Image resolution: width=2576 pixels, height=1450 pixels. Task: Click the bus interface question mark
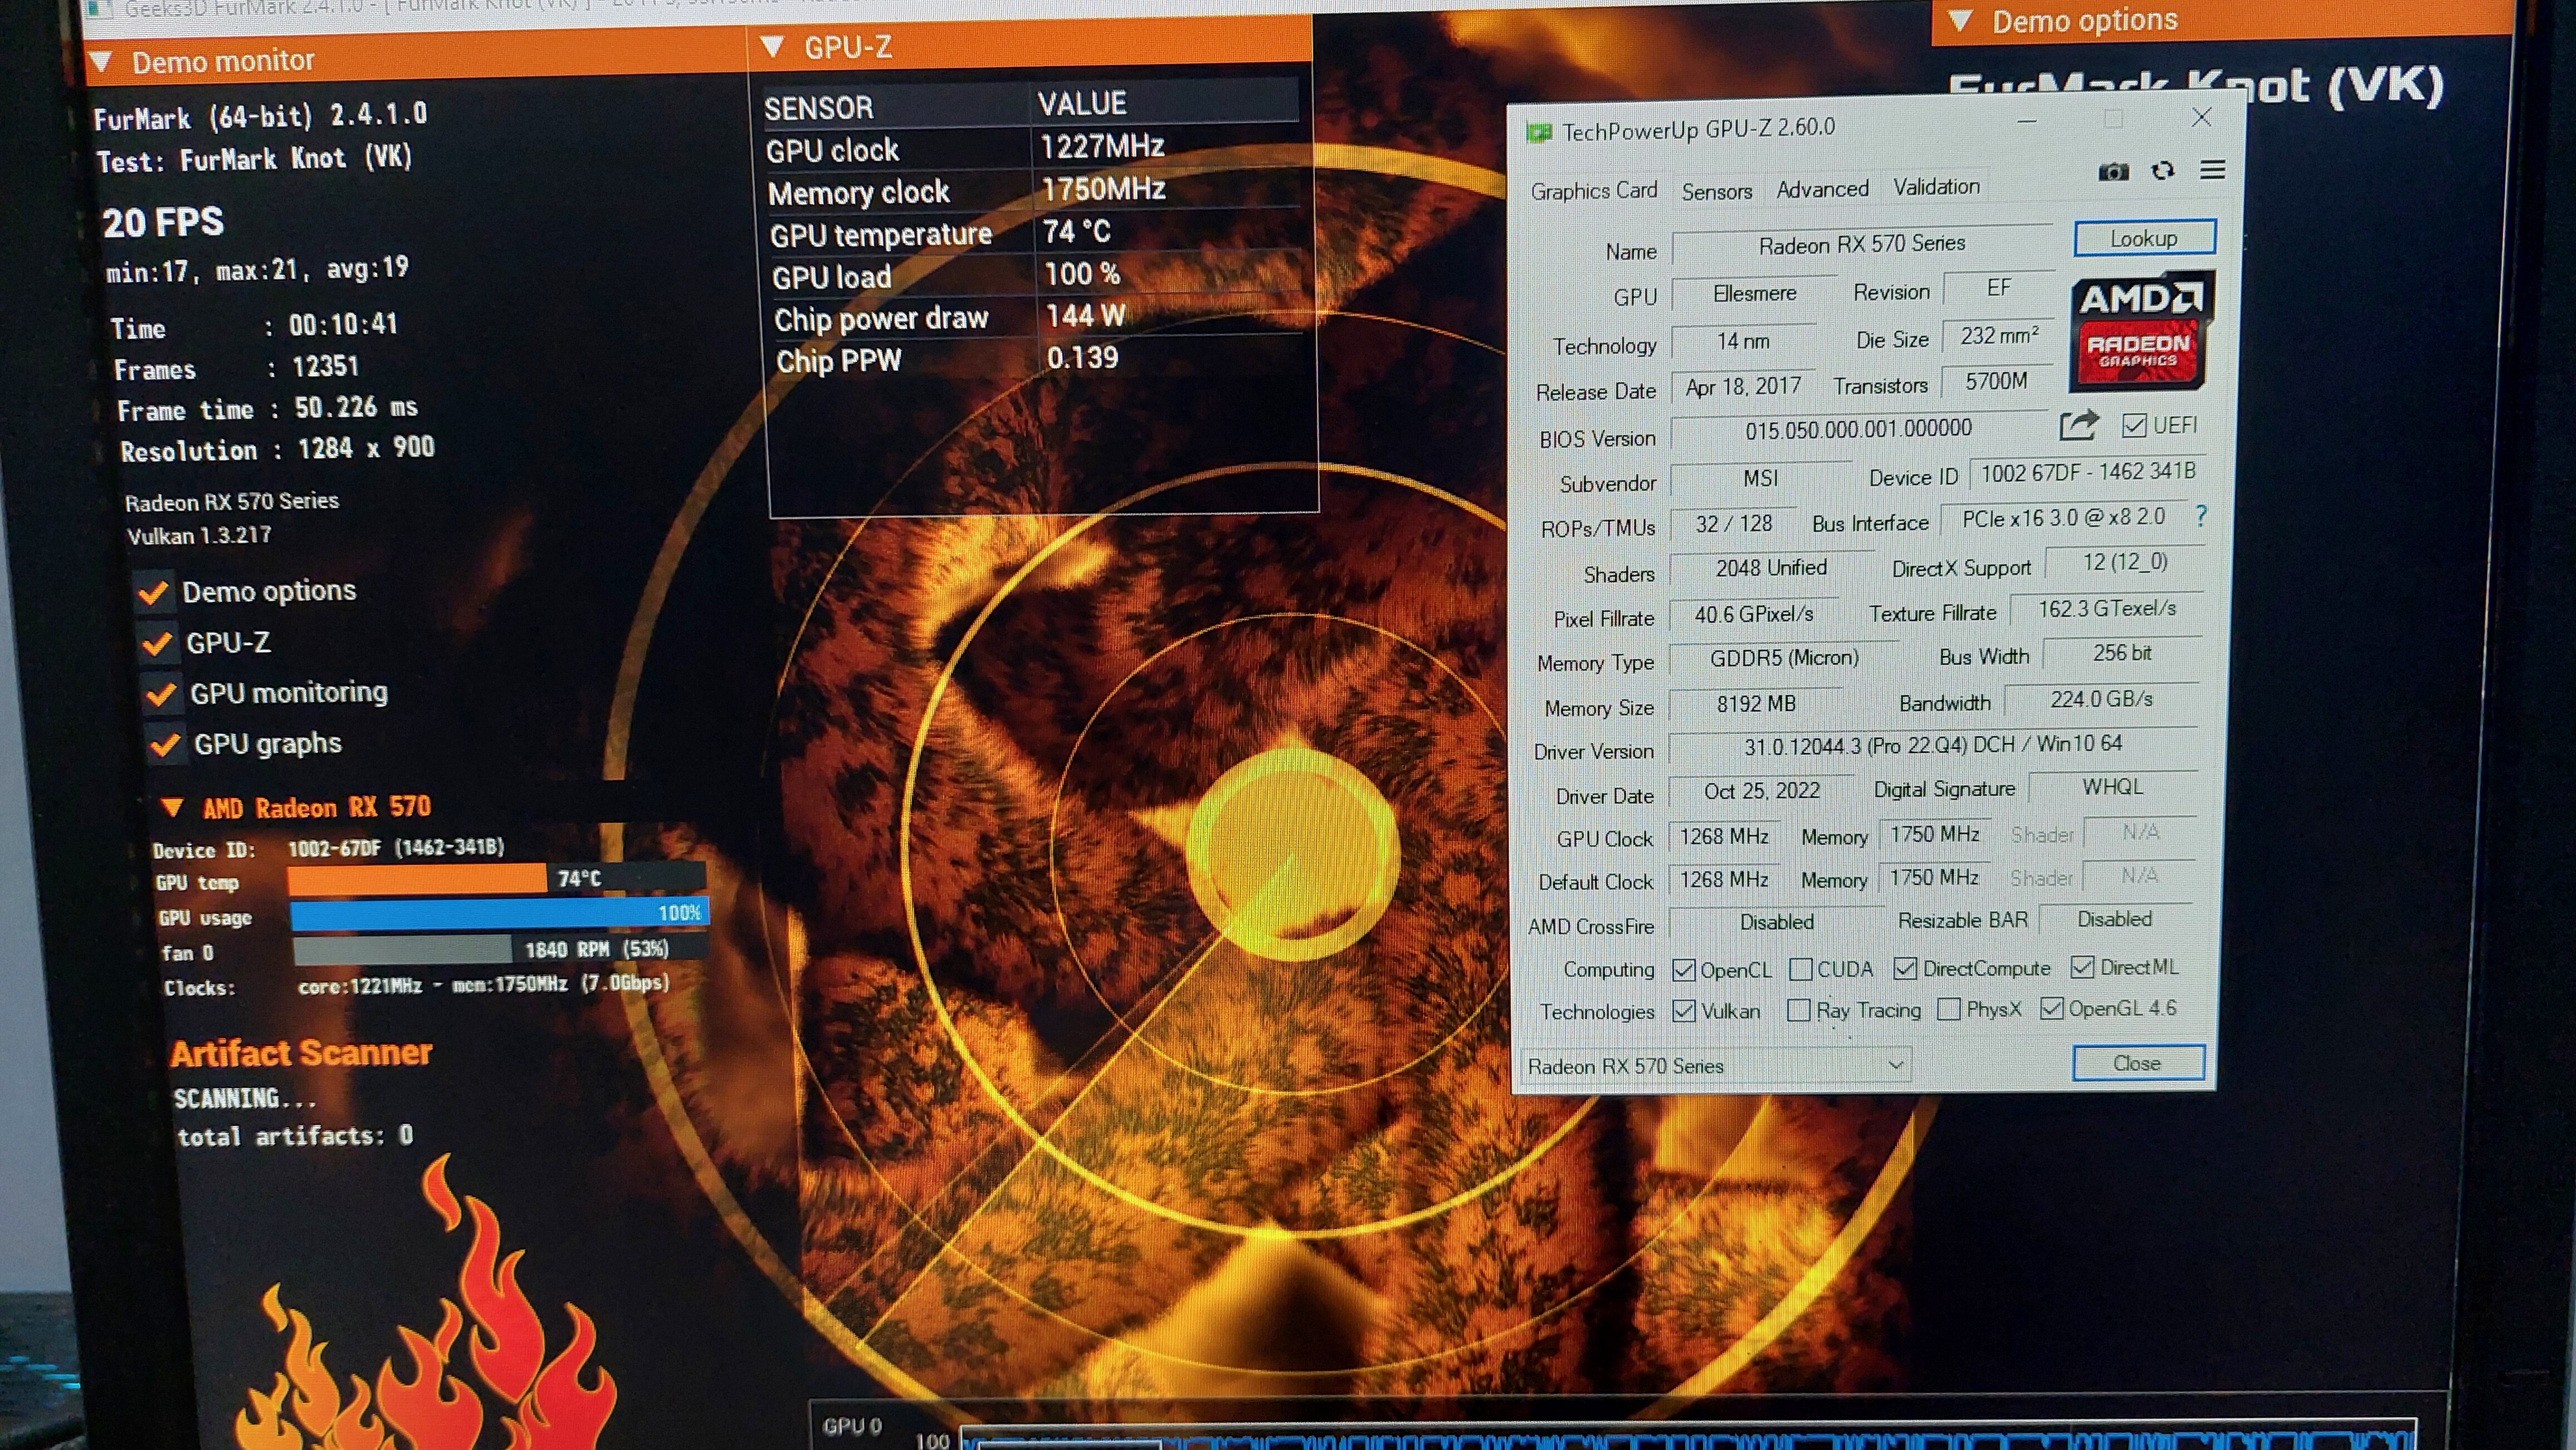(2201, 516)
